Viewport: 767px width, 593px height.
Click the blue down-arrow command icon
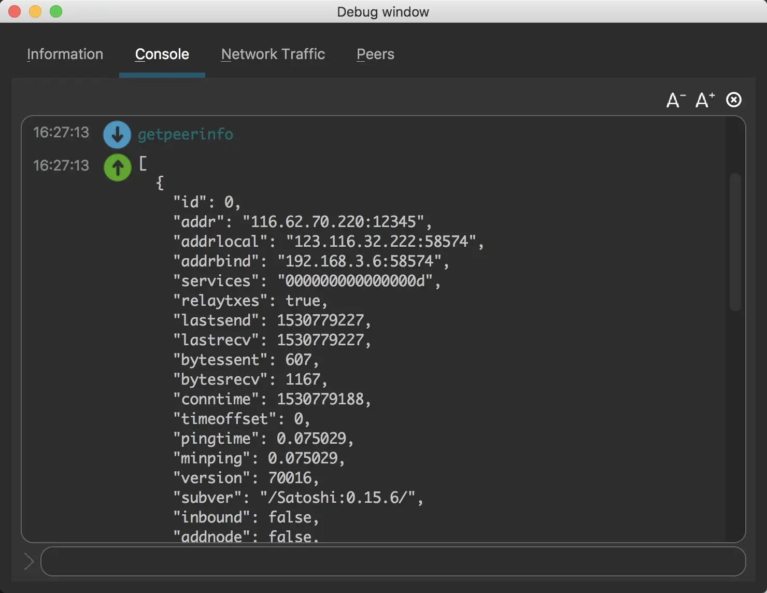click(x=117, y=135)
